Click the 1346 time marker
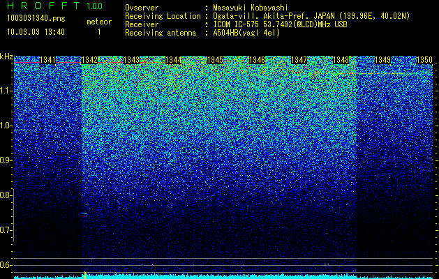This screenshot has width=439, height=279. point(257,60)
